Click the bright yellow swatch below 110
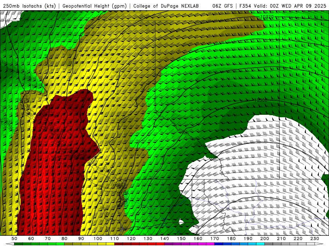The width and height of the screenshot is (329, 246). click(110, 244)
